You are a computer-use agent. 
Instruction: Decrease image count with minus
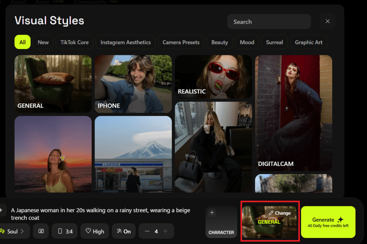(x=147, y=231)
